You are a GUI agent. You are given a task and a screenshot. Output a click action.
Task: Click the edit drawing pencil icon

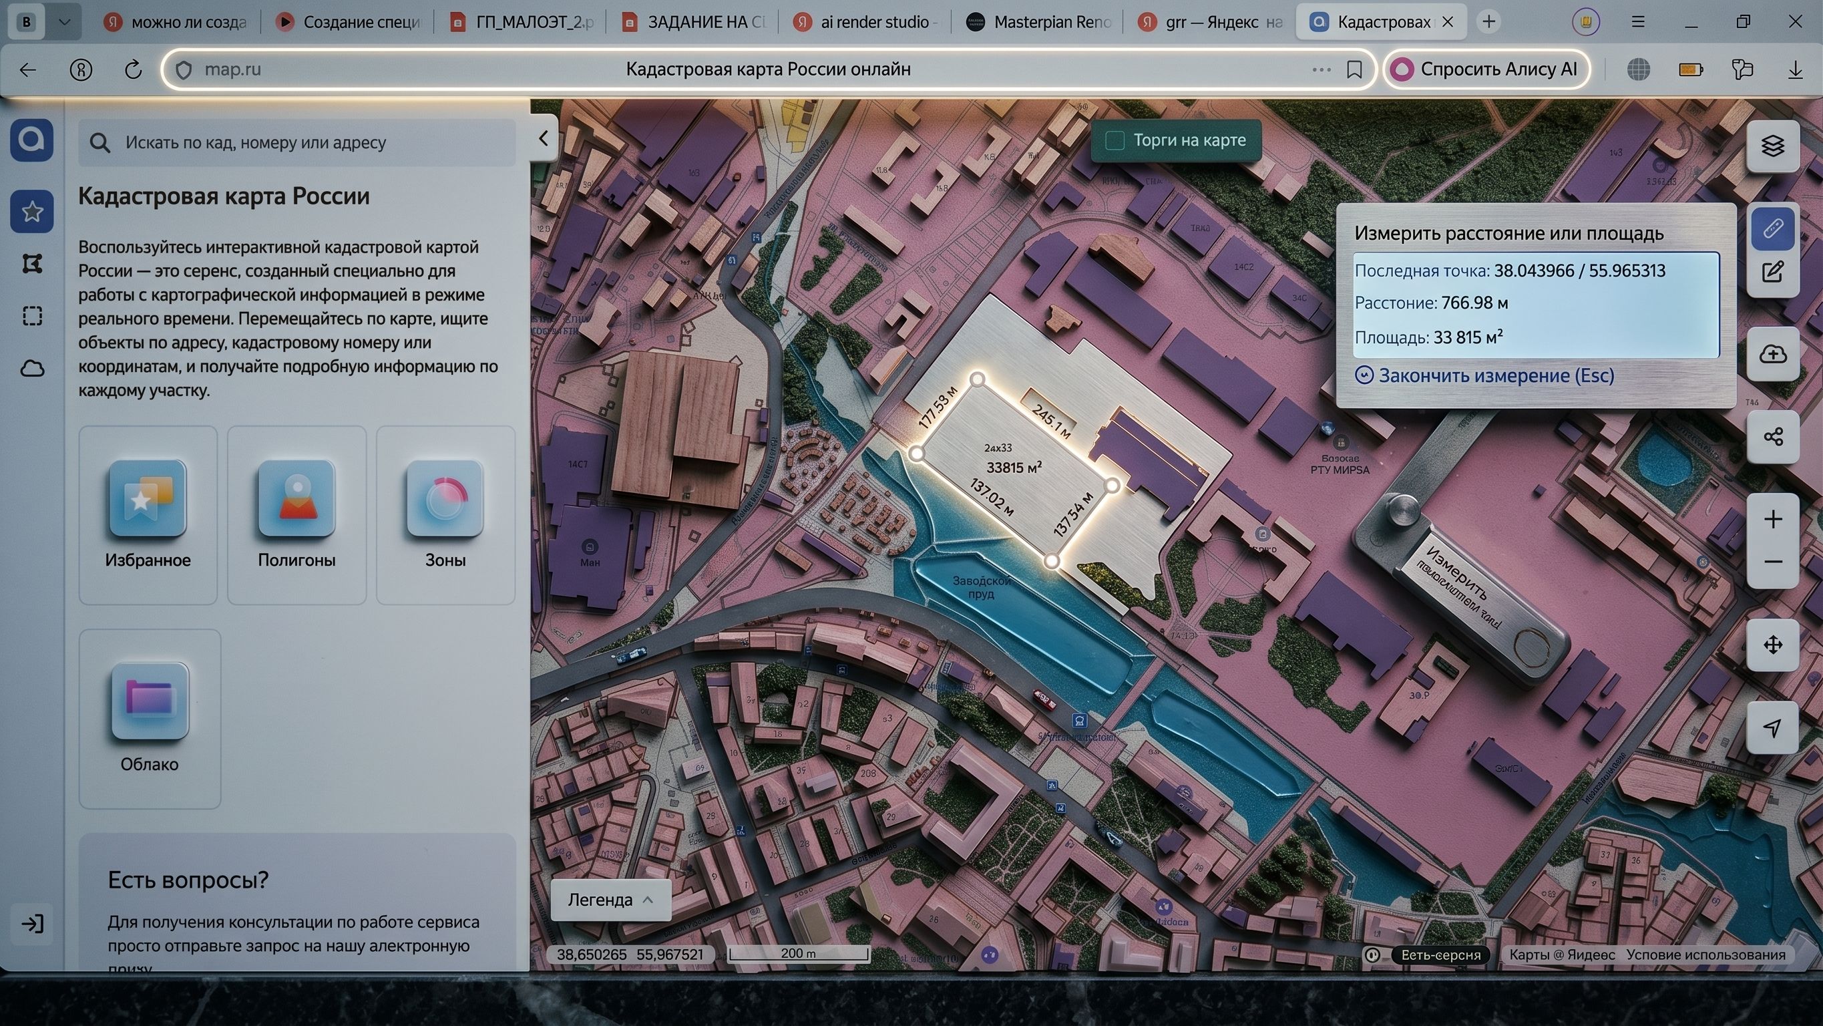tap(1772, 272)
